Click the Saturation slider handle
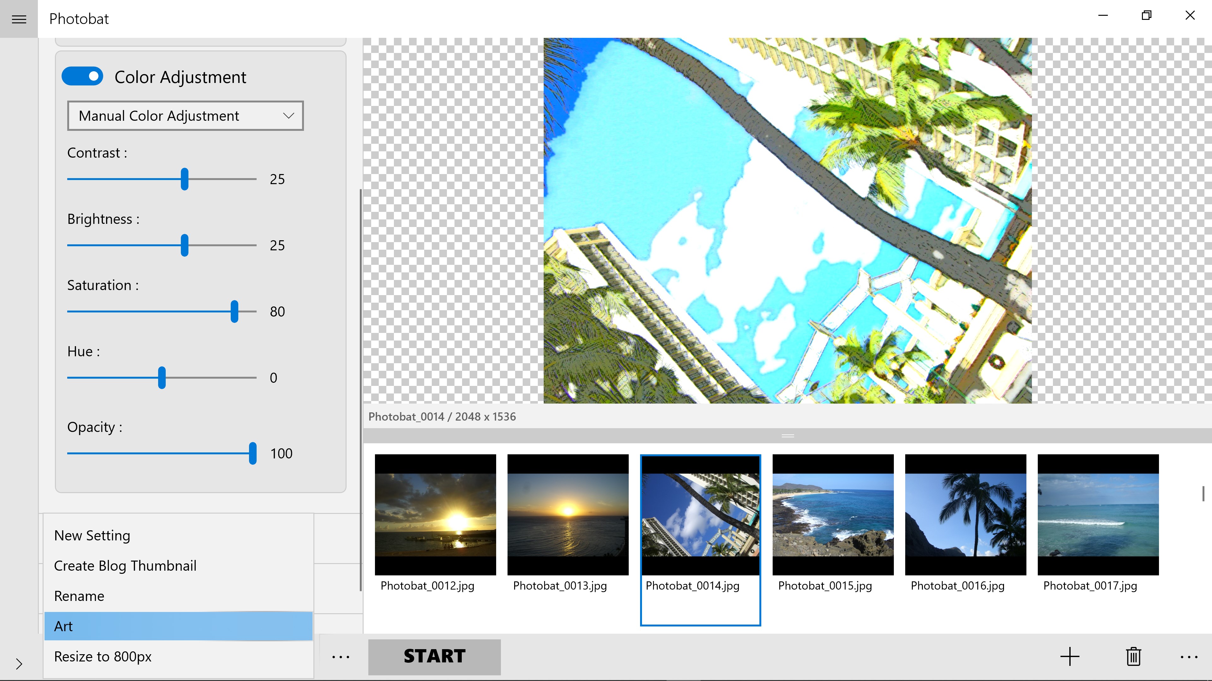The image size is (1212, 681). (x=234, y=311)
